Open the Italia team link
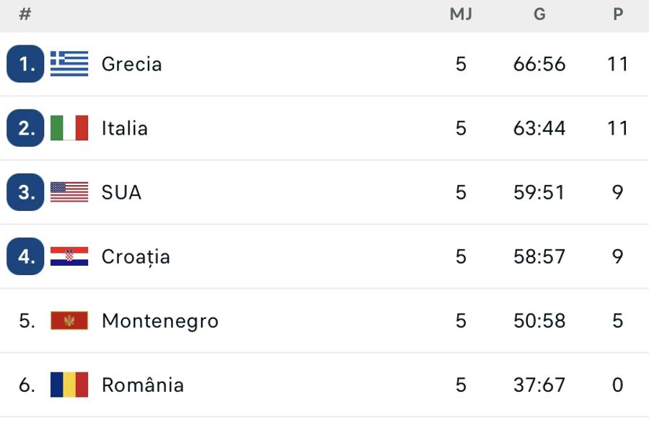This screenshot has width=649, height=422. coord(125,128)
